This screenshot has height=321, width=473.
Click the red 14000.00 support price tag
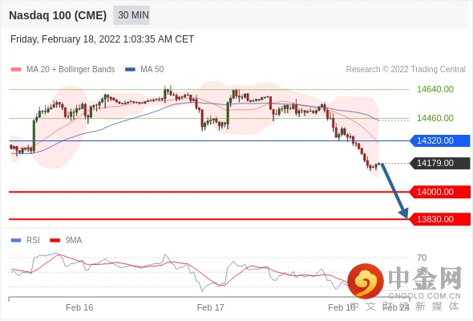pyautogui.click(x=440, y=192)
